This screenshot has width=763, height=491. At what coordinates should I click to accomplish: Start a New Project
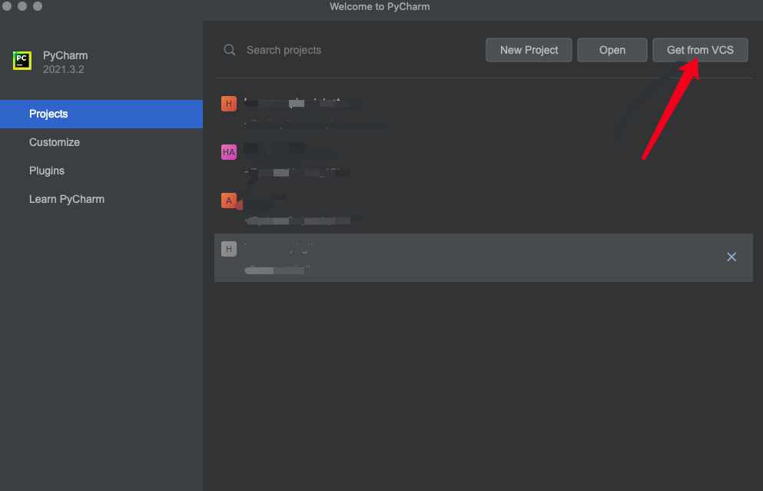(529, 49)
